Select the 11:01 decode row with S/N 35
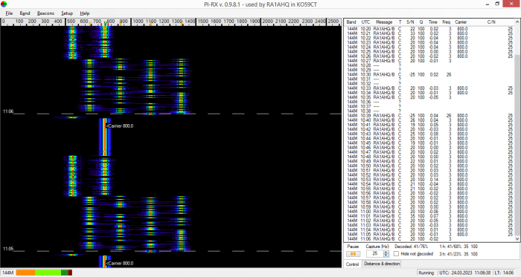The image size is (521, 277). click(429, 215)
